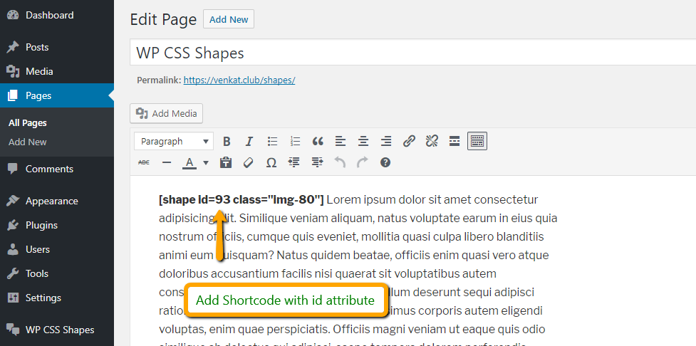Toggle center text alignment
Screen dimensions: 696x346
tap(363, 142)
